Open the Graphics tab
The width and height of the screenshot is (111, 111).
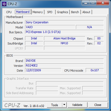coord(63,12)
